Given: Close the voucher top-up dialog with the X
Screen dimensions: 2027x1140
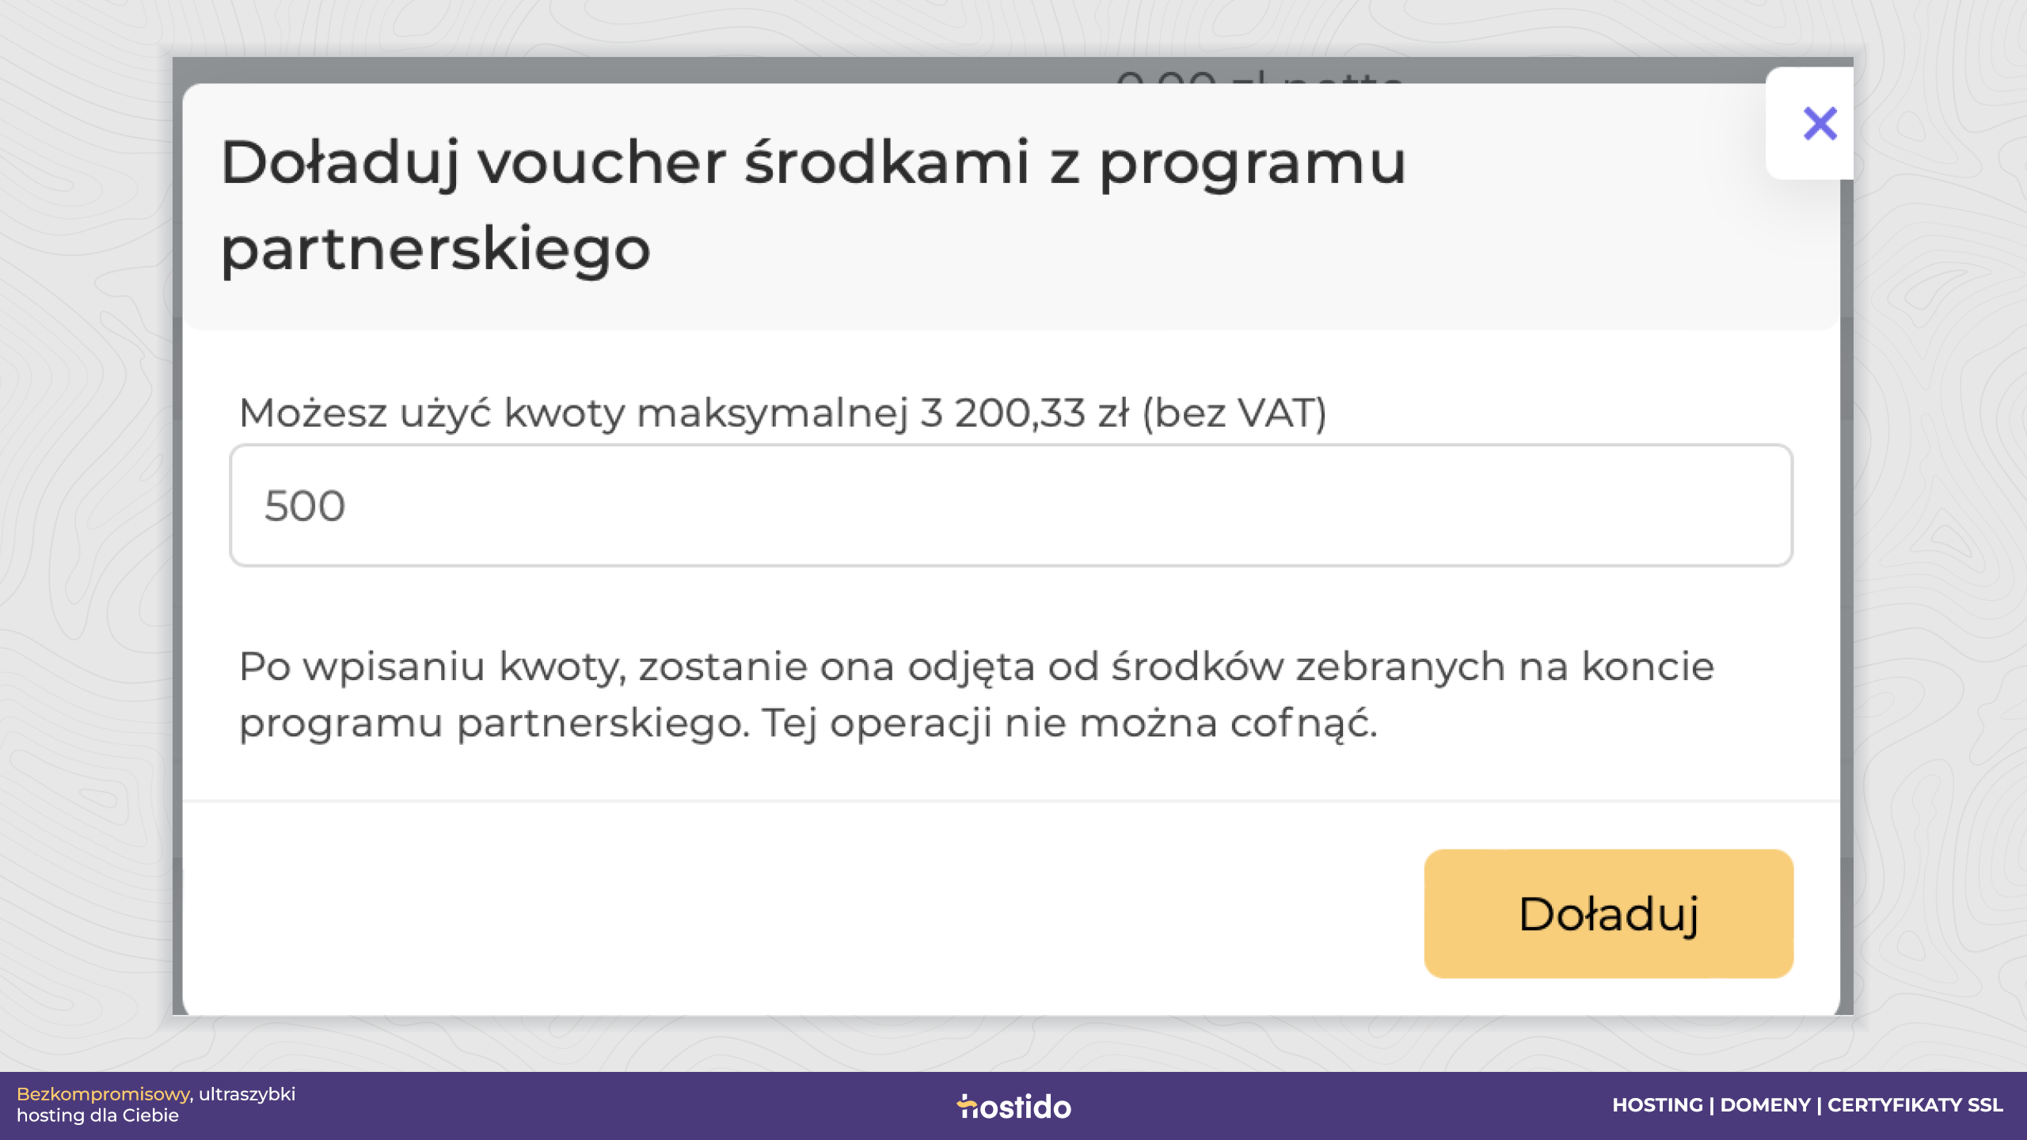Looking at the screenshot, I should (1819, 124).
